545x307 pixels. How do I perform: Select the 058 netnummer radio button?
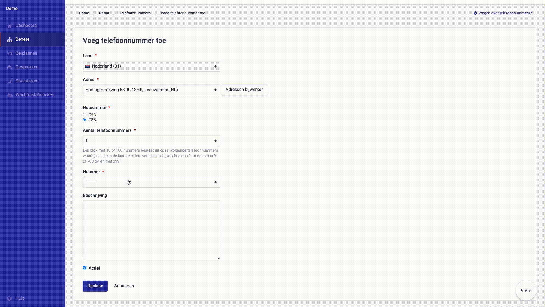coord(85,115)
